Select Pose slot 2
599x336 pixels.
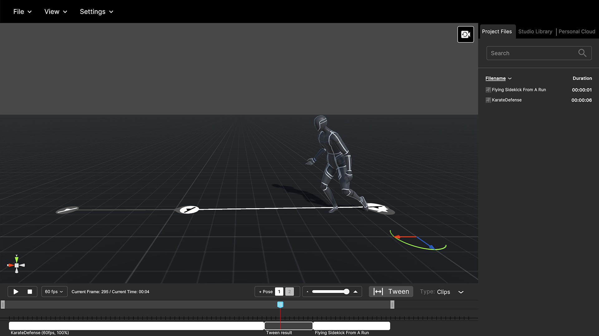click(289, 292)
